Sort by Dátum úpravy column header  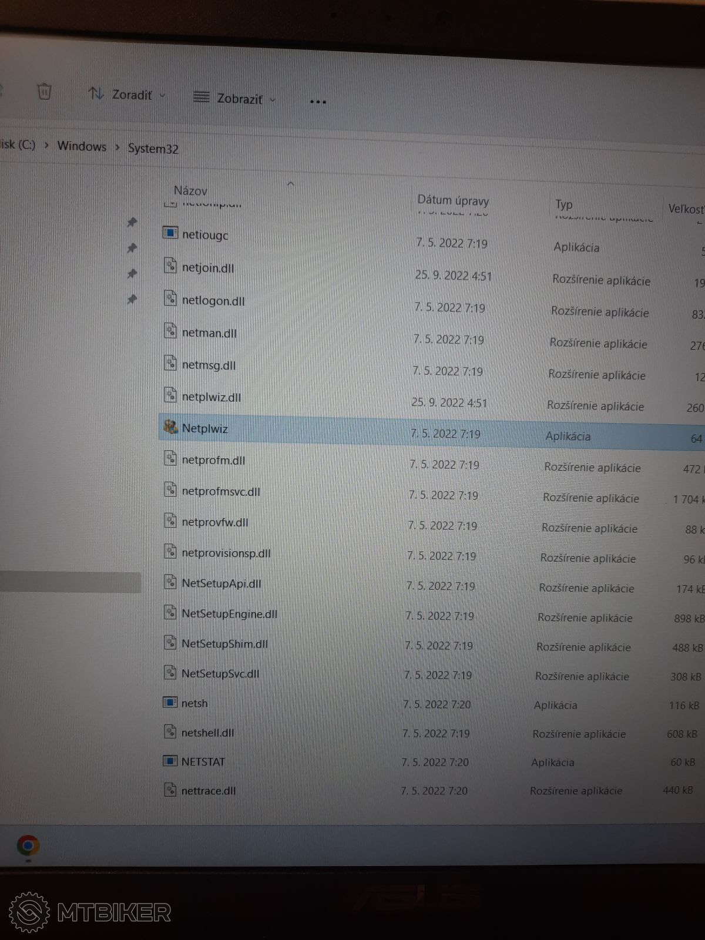[453, 200]
